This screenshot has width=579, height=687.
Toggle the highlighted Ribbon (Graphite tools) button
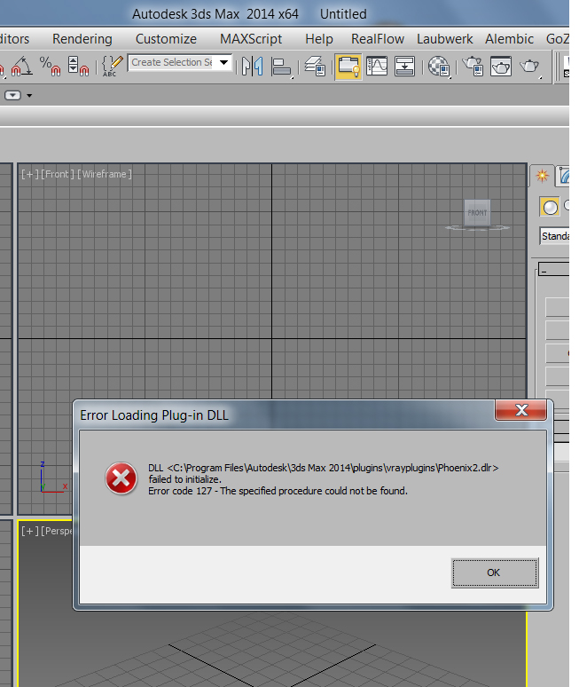point(348,67)
